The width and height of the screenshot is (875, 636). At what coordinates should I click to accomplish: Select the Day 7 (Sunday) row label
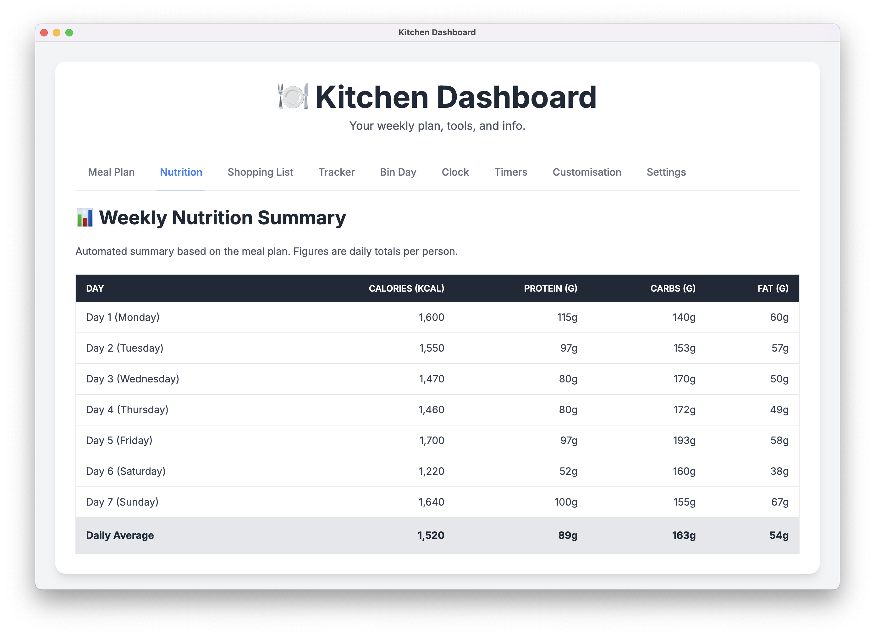click(122, 502)
